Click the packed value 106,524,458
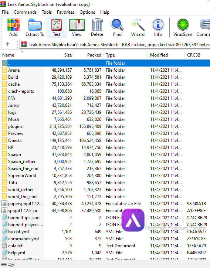This screenshot has width=210, height=268. [90, 140]
